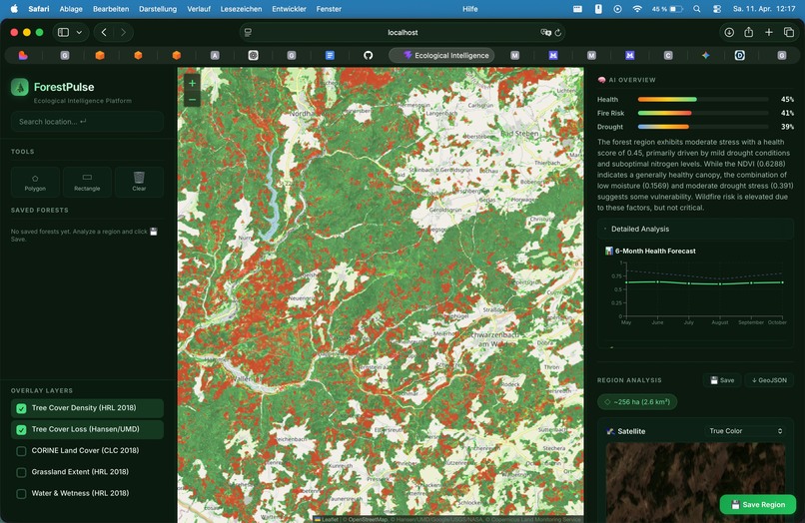Click the Bad Steben map label
The height and width of the screenshot is (523, 805).
(519, 134)
